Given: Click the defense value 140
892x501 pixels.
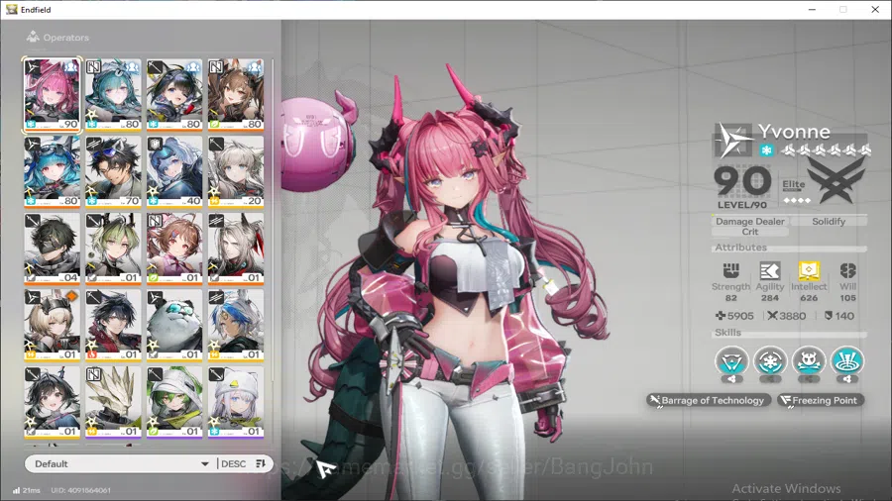Looking at the screenshot, I should (x=839, y=316).
